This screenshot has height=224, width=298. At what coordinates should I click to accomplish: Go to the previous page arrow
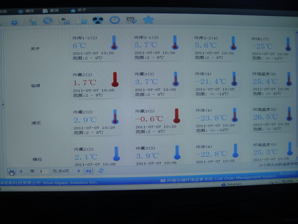21,171
